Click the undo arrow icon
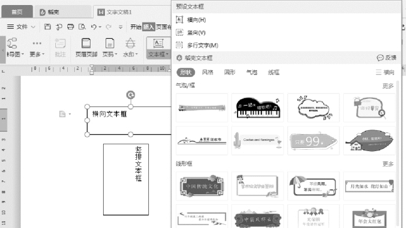Viewport: 406px width, 228px height. [94, 26]
